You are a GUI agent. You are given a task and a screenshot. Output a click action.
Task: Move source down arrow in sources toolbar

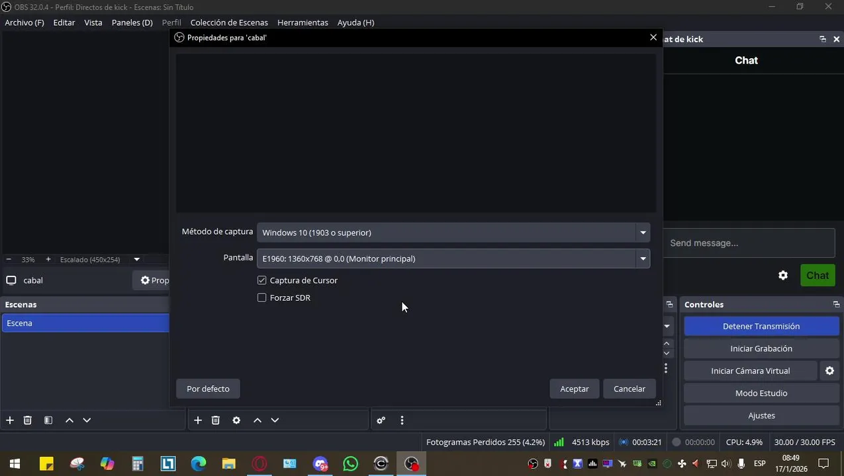click(x=275, y=420)
